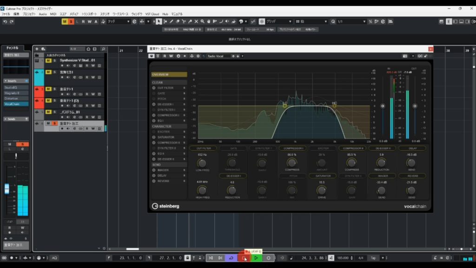Disable the DE-ESSER I module in the list
476x268 pixels.
tap(154, 104)
